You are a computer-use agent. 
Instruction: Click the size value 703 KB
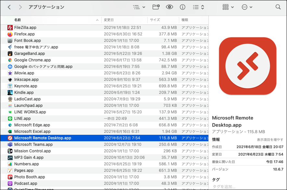coord(170,106)
